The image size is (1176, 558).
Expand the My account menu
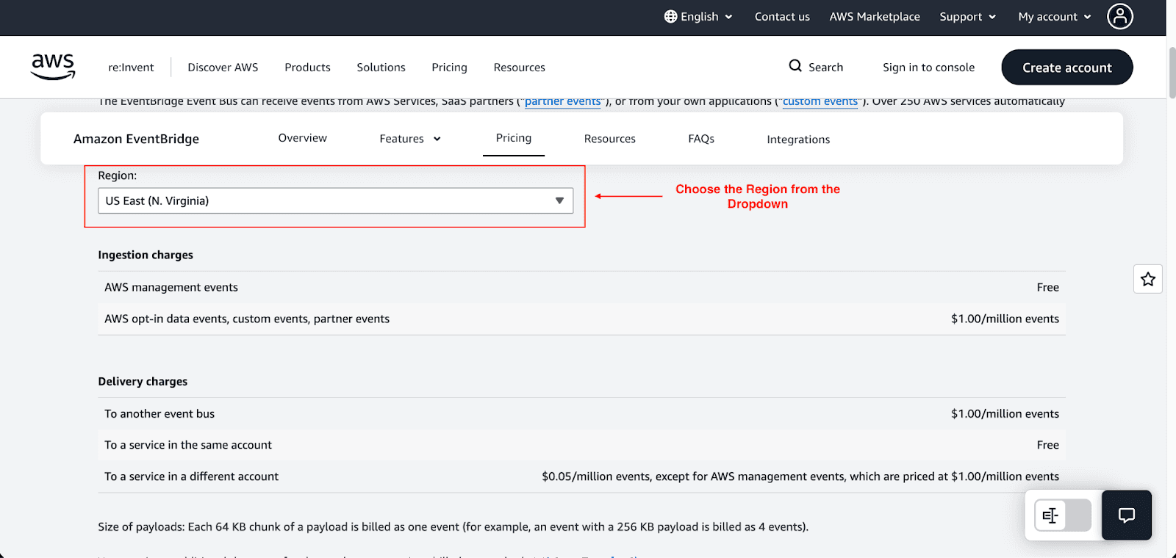click(x=1055, y=16)
